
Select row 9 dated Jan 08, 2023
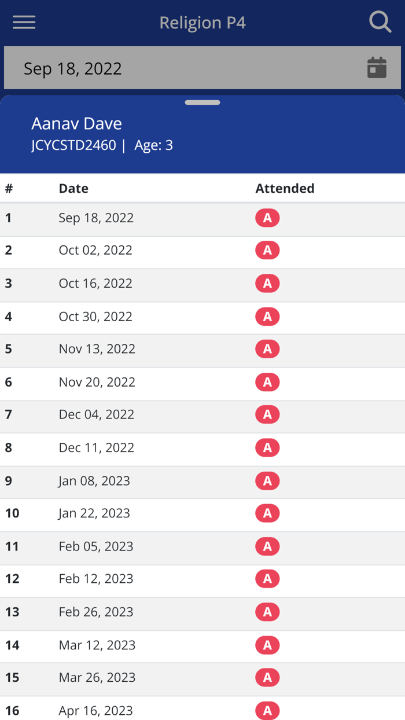point(94,480)
